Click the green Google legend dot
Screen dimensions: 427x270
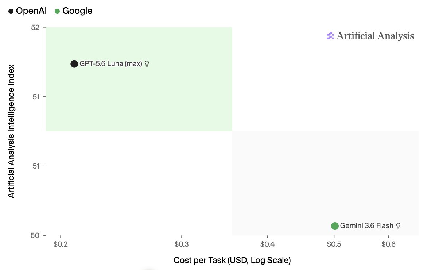pyautogui.click(x=57, y=11)
